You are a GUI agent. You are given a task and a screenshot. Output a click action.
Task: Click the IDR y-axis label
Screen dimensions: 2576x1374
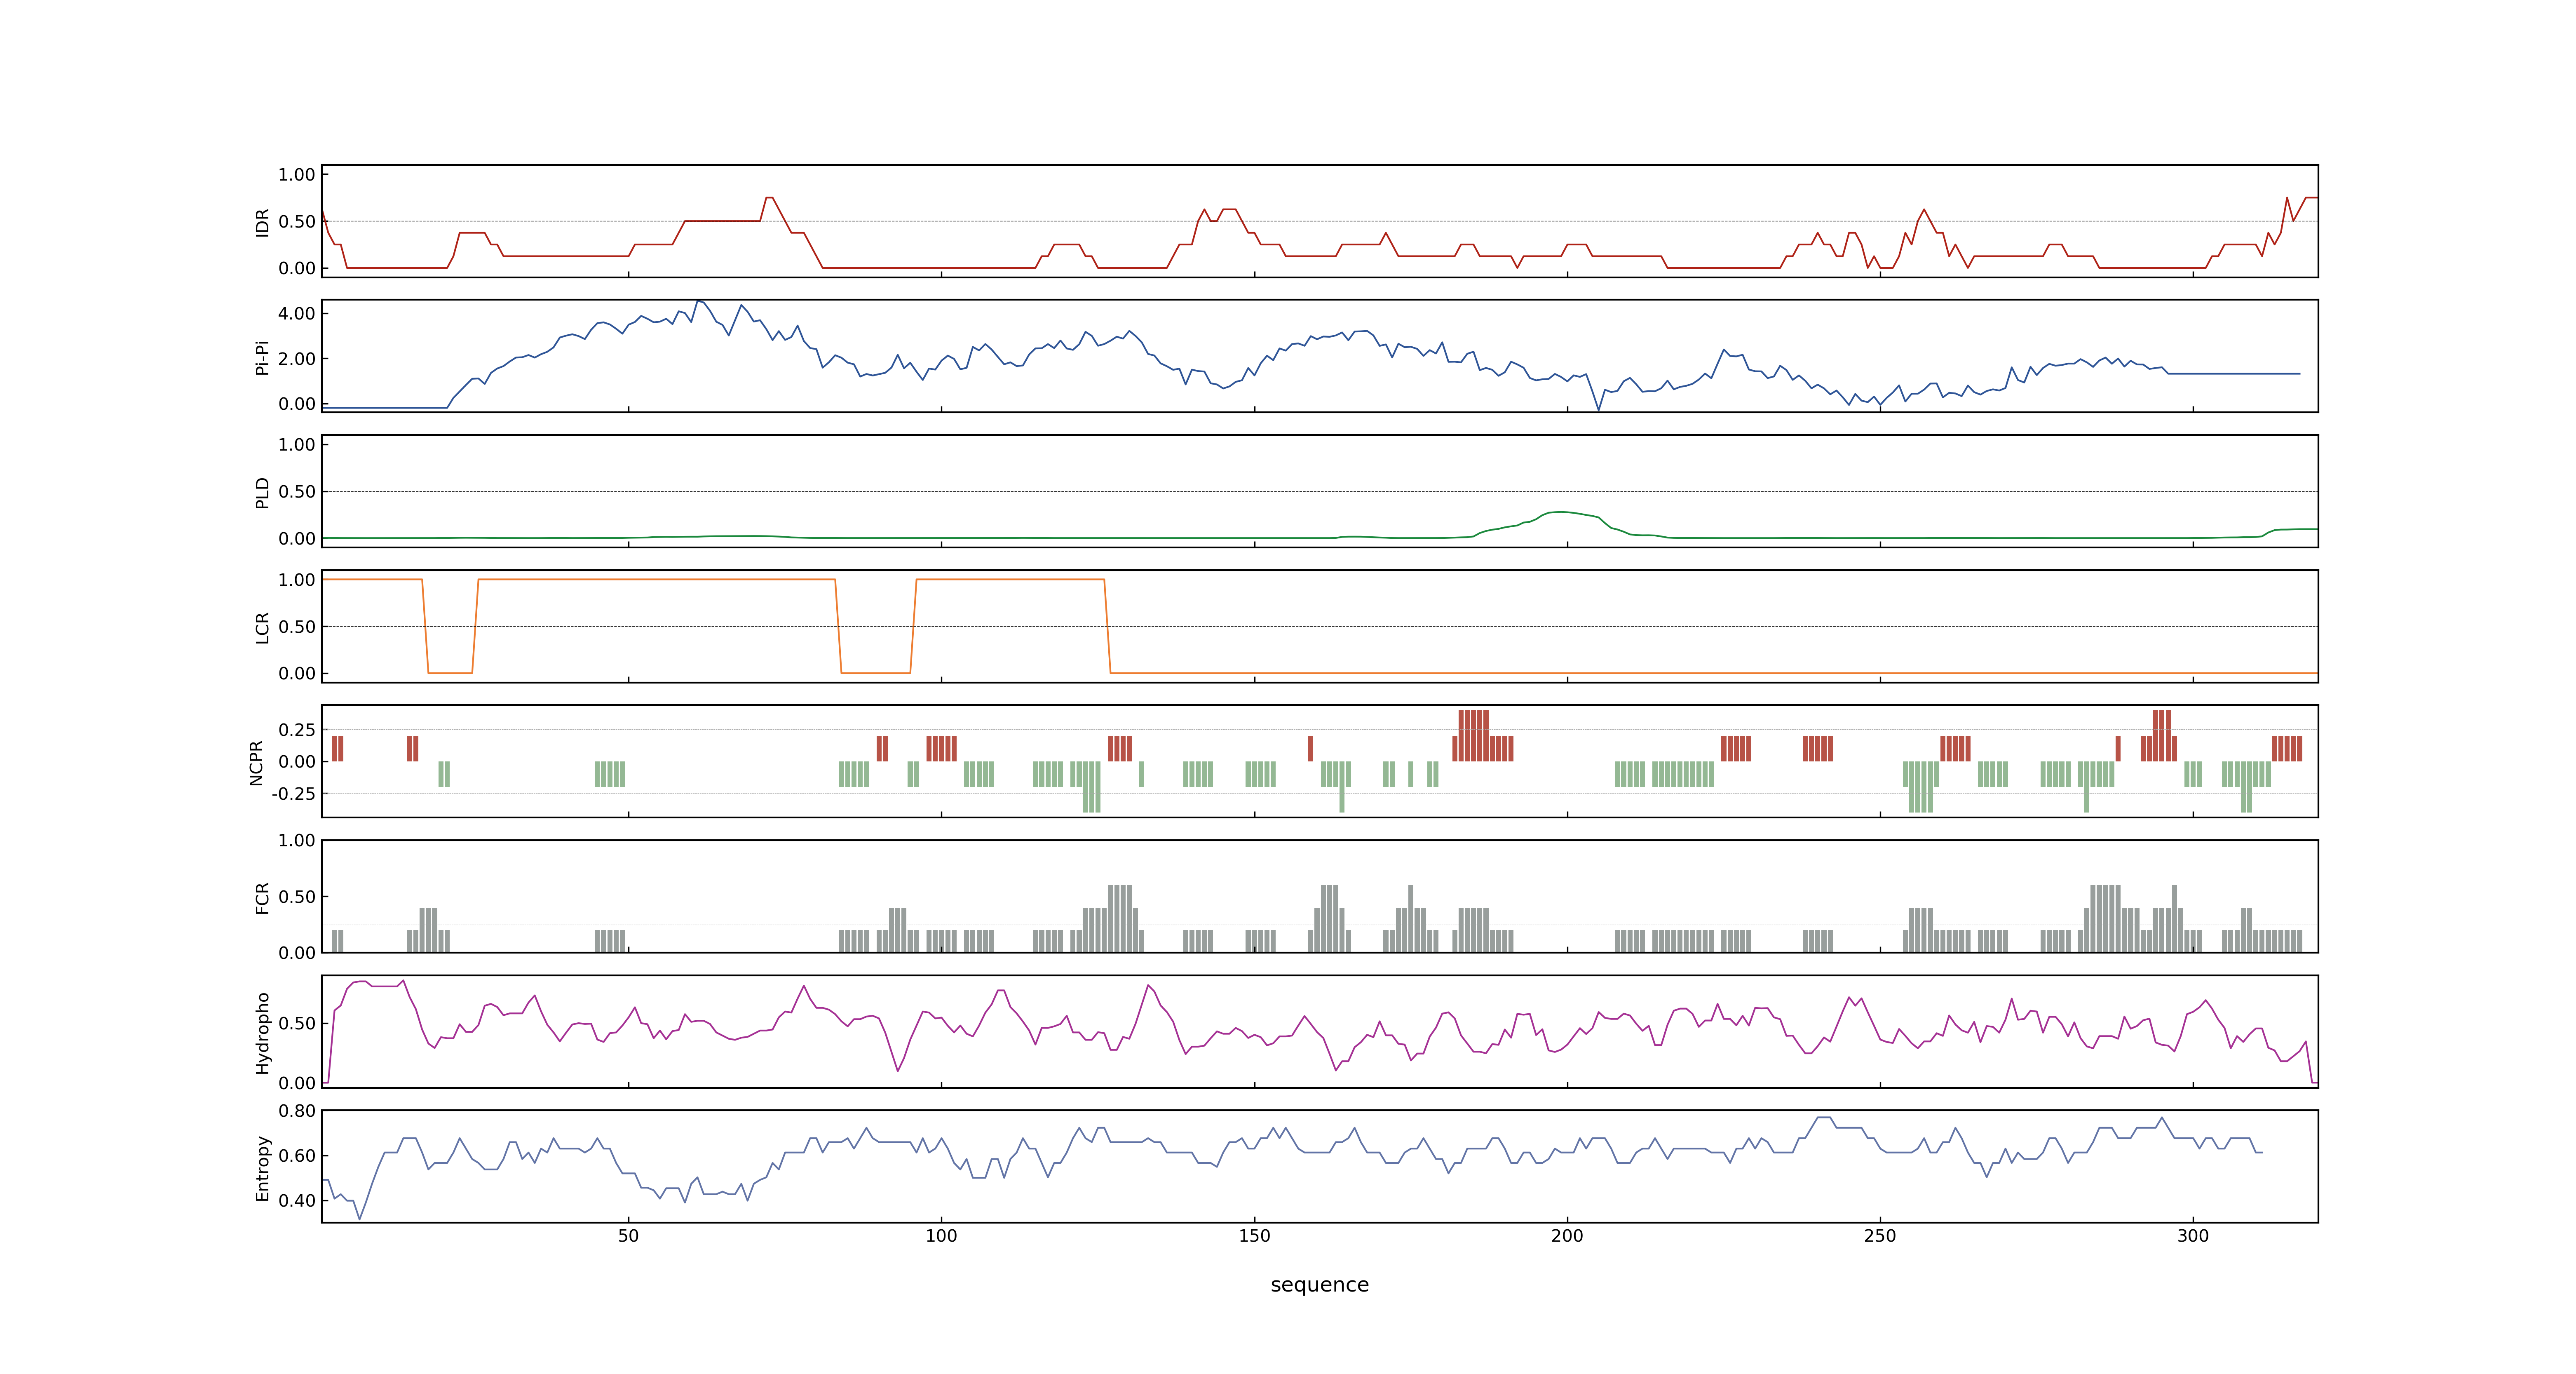click(x=262, y=222)
